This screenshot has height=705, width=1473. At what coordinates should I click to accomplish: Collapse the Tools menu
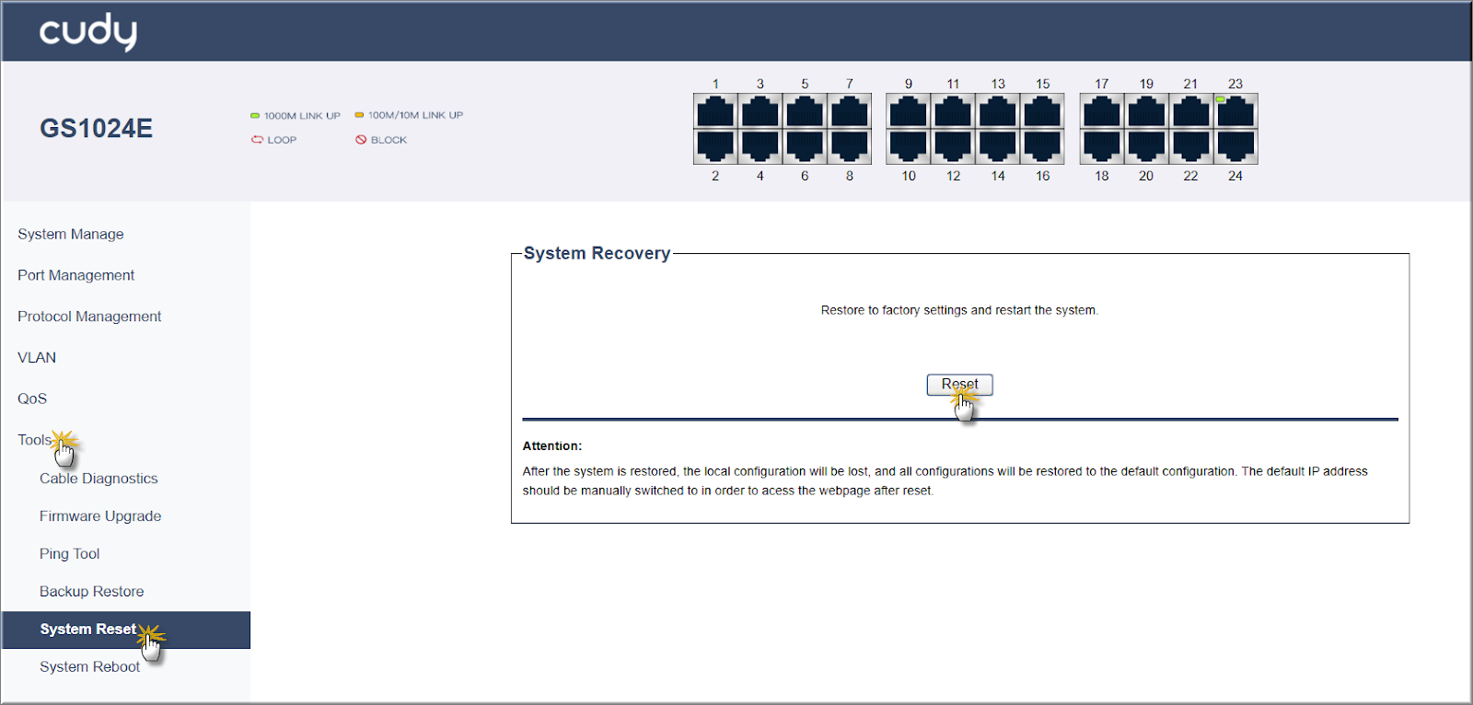[35, 440]
